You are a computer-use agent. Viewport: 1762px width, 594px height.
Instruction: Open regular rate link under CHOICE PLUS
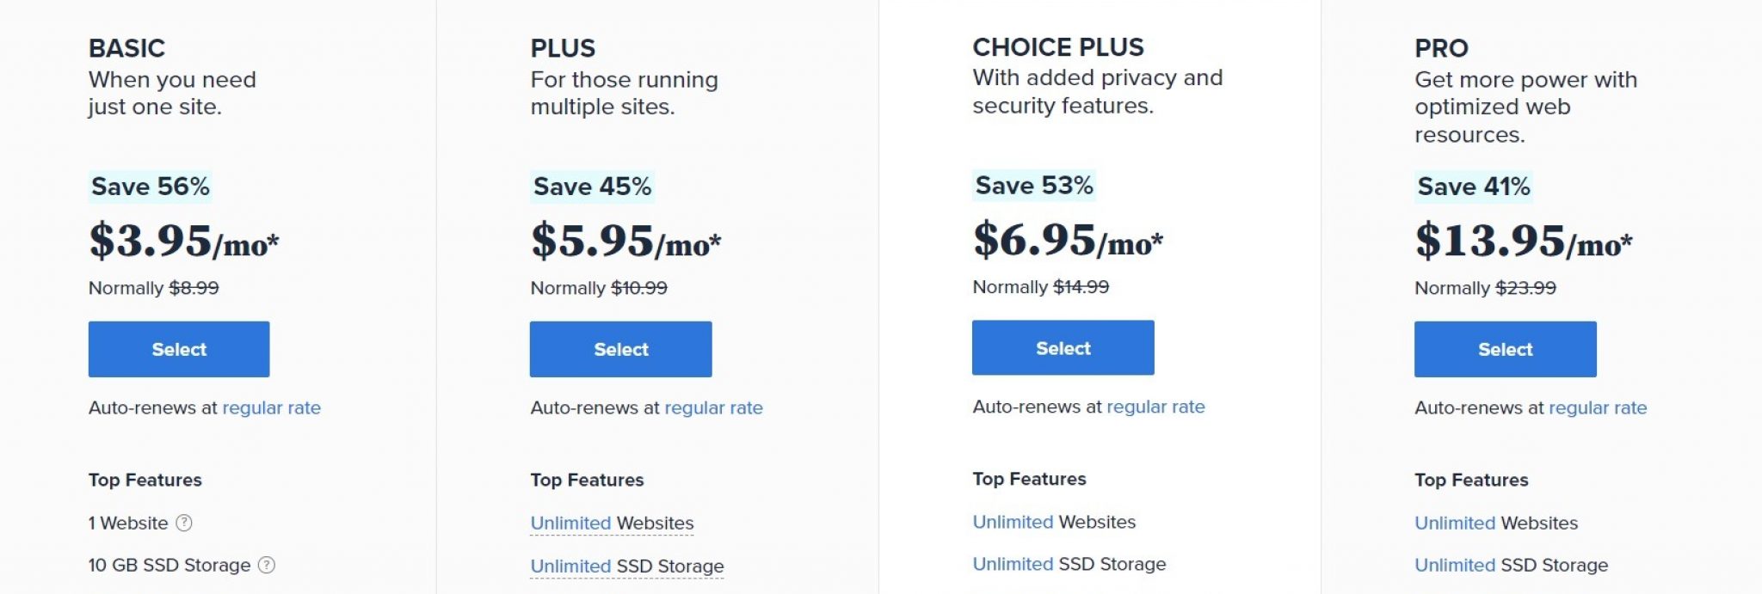coord(1155,407)
